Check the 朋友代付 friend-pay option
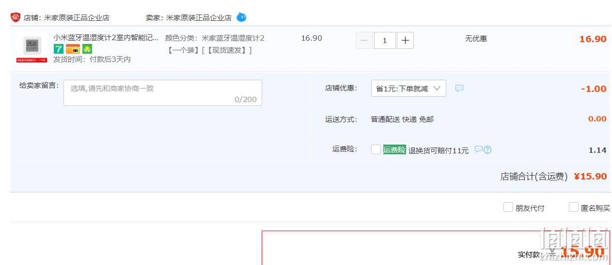The image size is (612, 265). click(508, 207)
